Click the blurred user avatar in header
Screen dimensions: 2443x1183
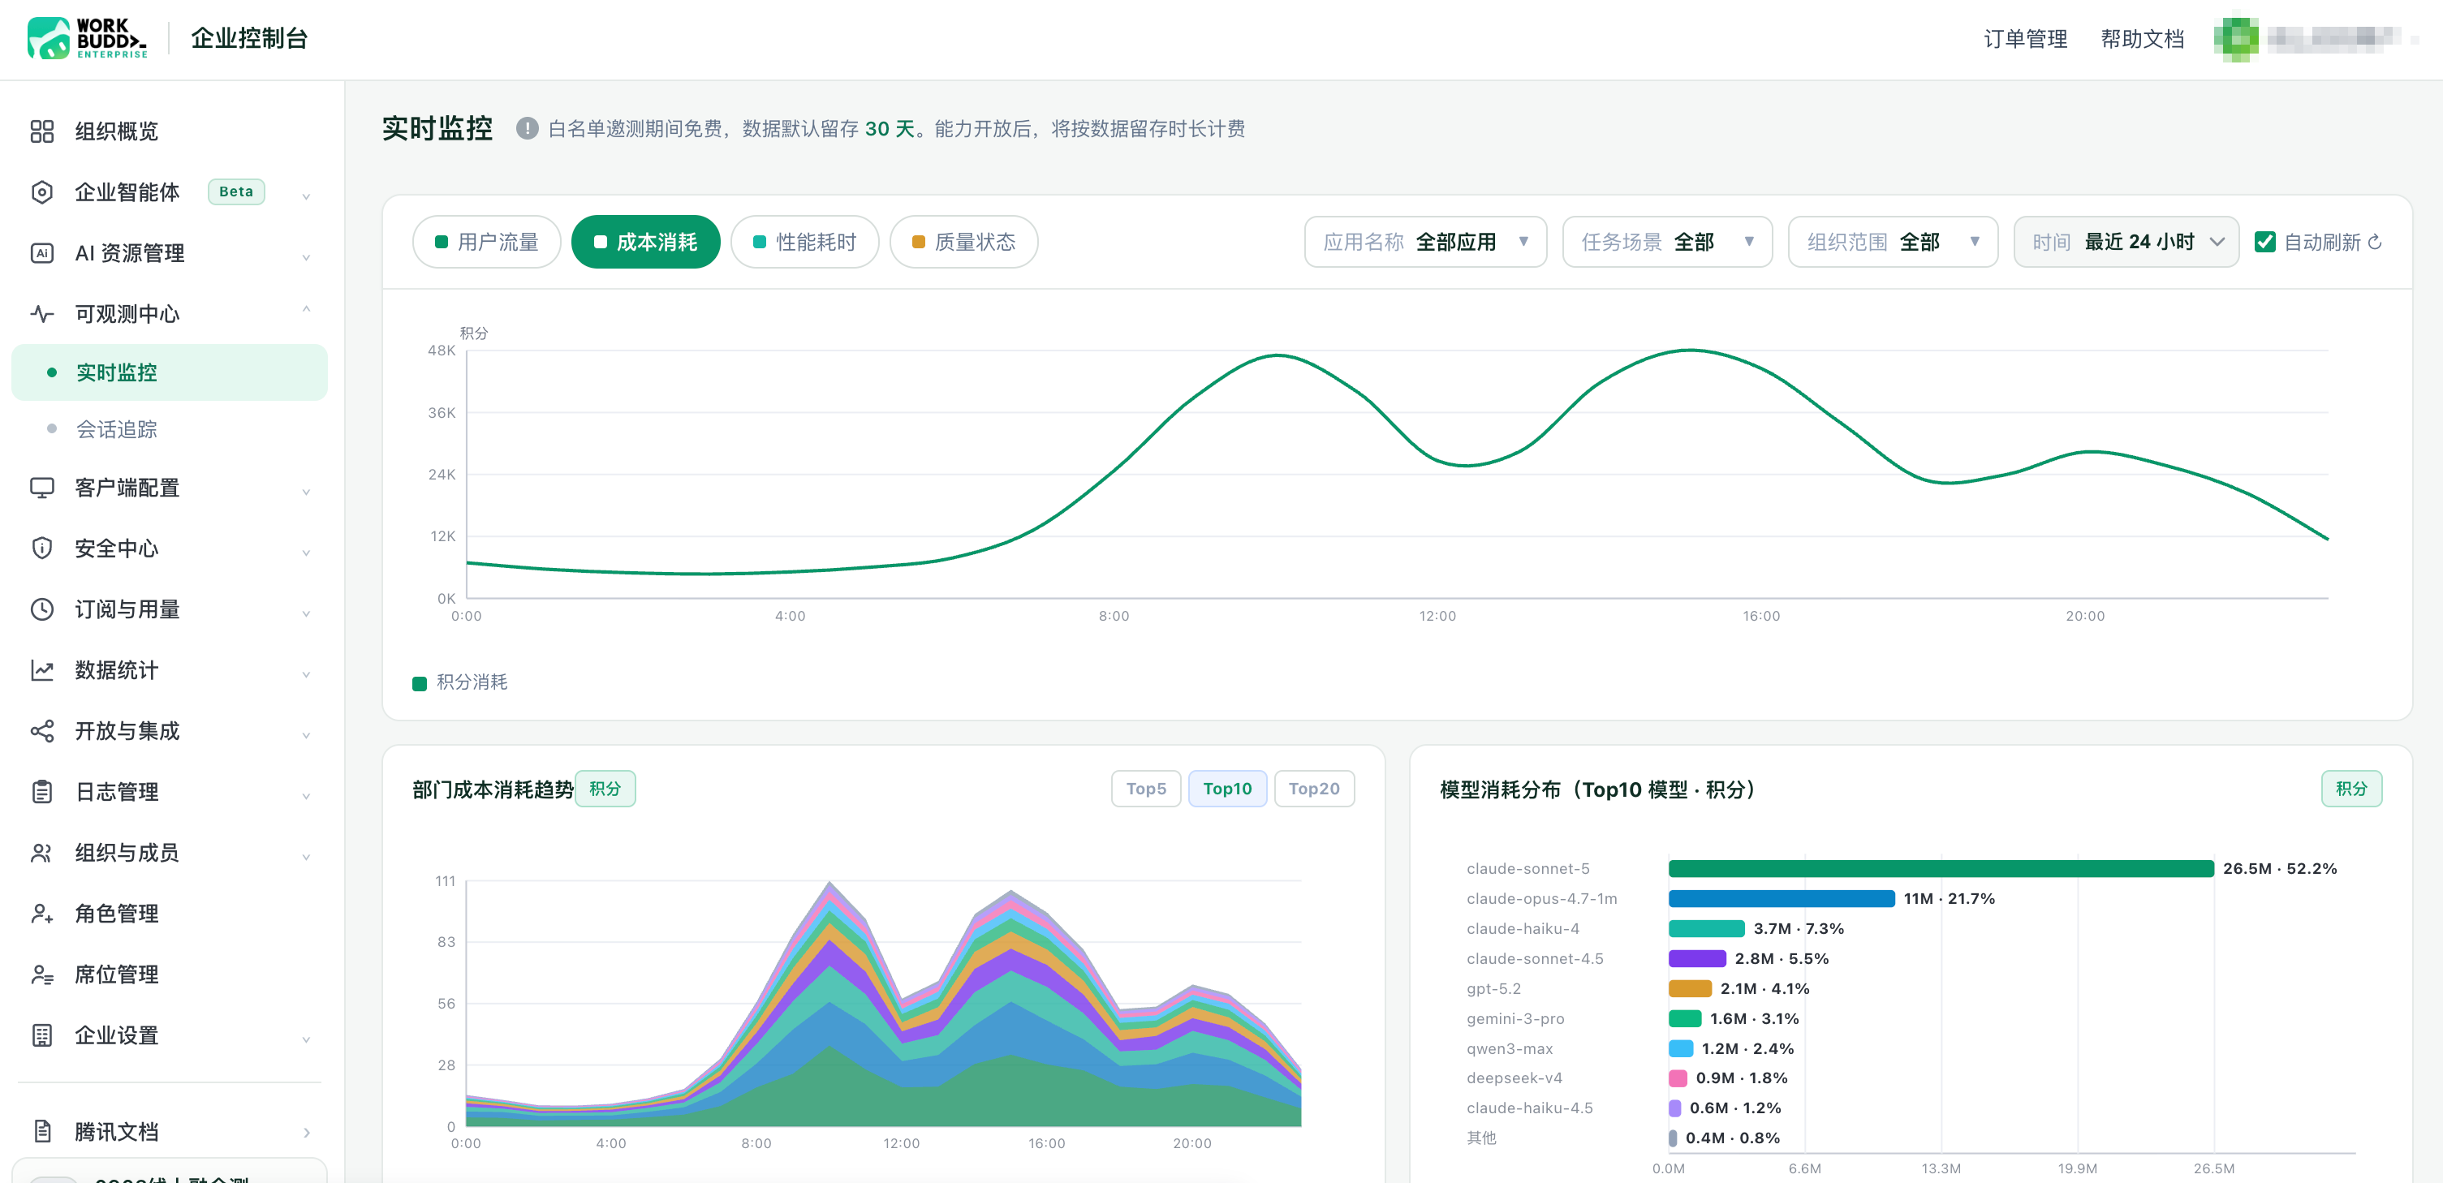(x=2235, y=38)
